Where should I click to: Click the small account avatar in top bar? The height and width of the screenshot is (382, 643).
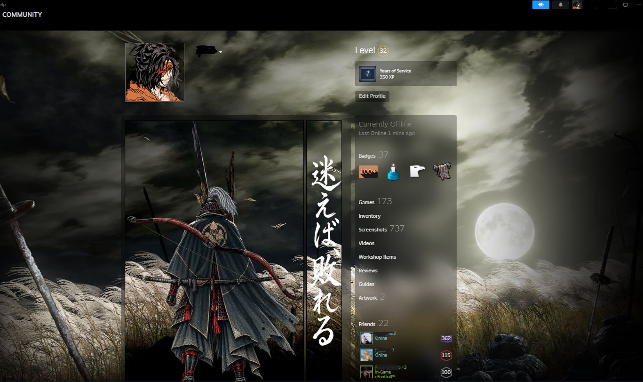click(x=577, y=5)
